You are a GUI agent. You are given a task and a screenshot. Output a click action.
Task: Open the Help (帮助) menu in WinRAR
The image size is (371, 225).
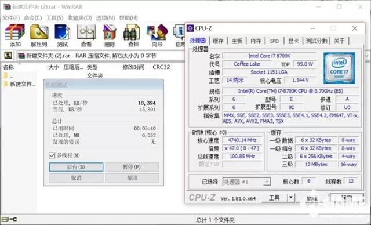tap(129, 18)
